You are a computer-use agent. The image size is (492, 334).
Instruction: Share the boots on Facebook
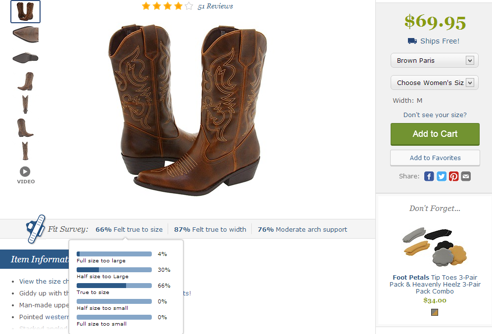(429, 176)
